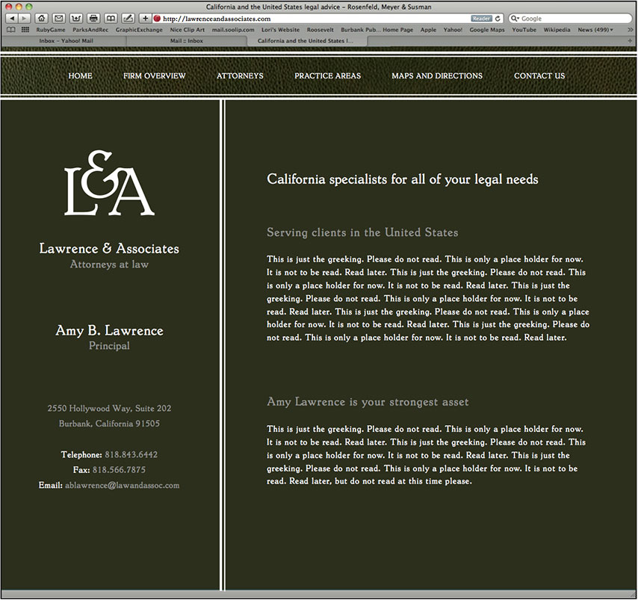
Task: Click the Home toolbar icon
Action: 41,18
